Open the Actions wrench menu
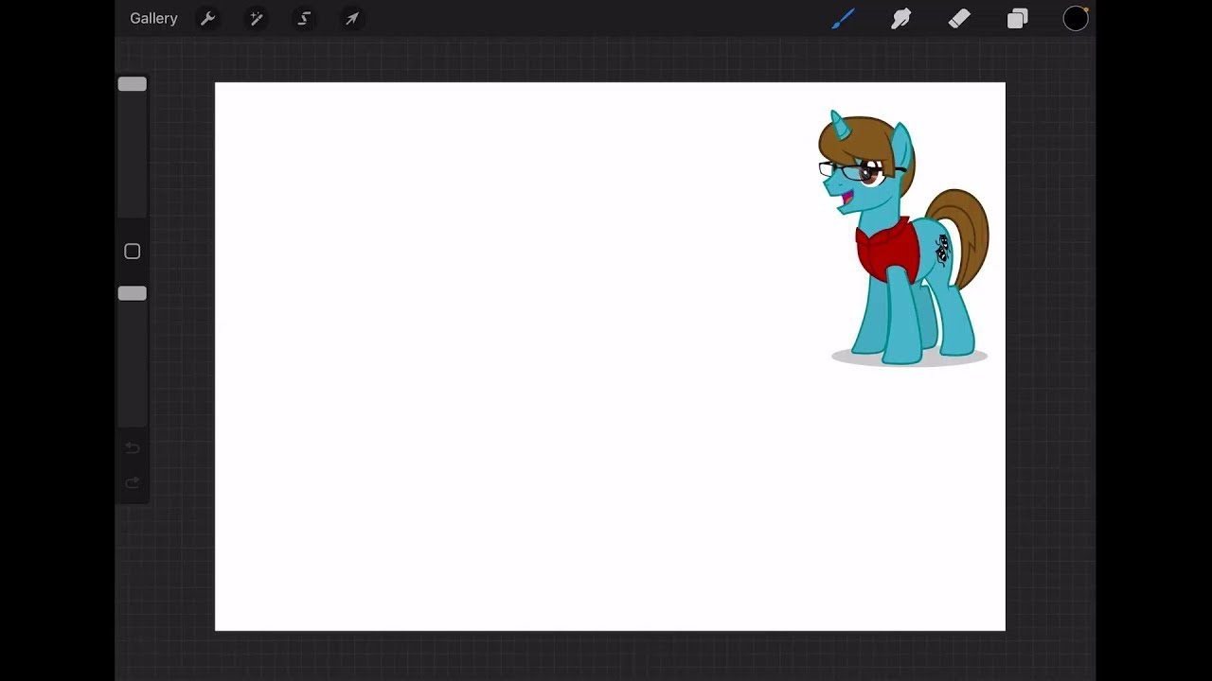The width and height of the screenshot is (1212, 681). coord(208,19)
